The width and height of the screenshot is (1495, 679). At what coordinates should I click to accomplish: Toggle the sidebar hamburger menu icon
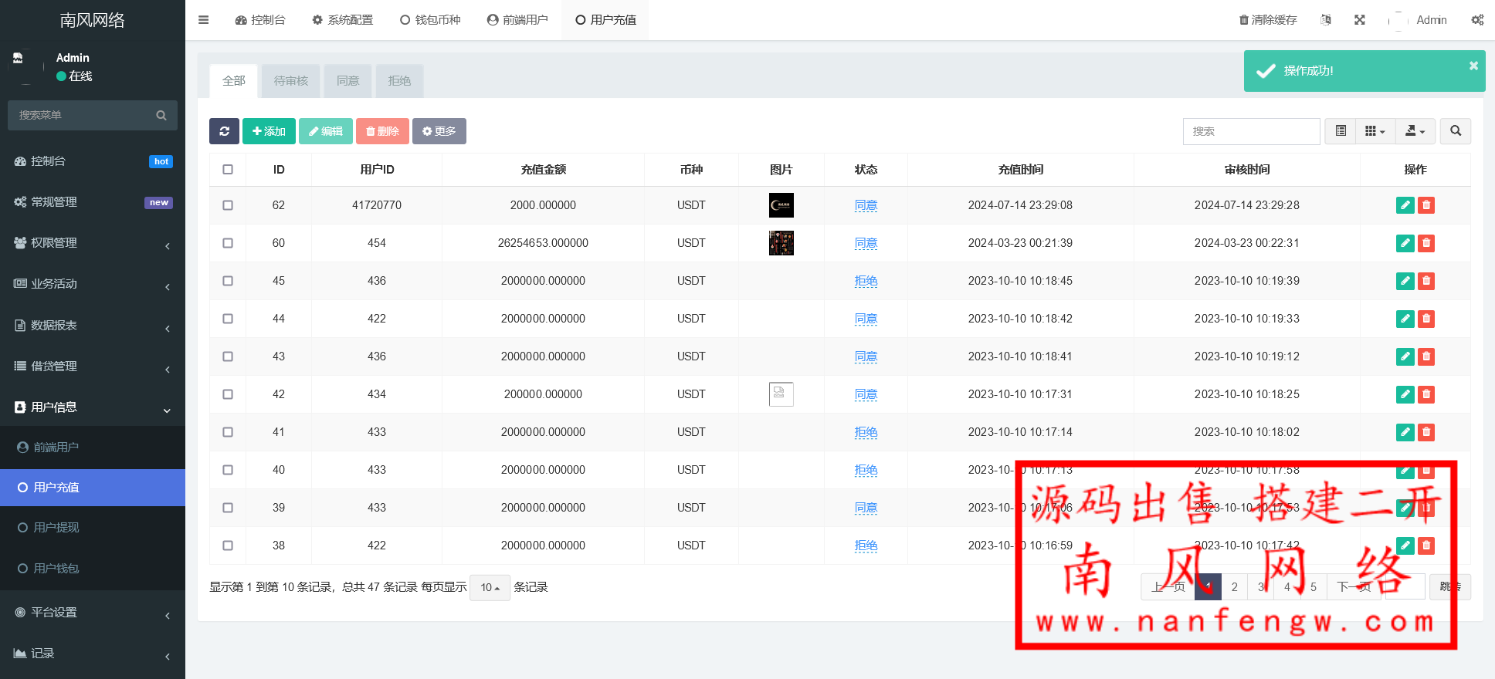(x=204, y=20)
